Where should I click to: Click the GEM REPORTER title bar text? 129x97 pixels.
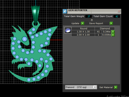[x=78, y=10]
